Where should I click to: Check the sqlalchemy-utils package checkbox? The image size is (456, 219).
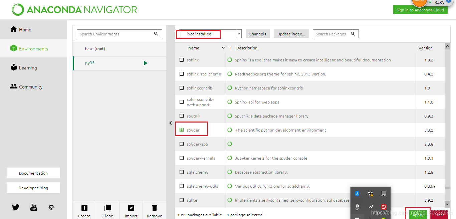coord(182,186)
